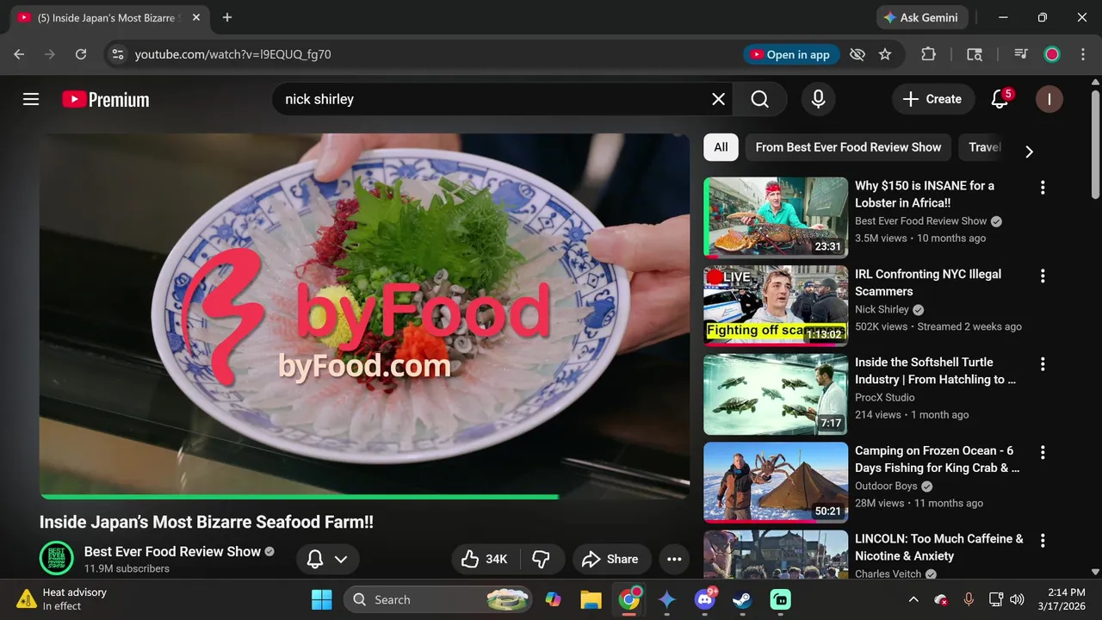Open IRL Confronting NYC Illegal Scammers thumbnail

click(x=776, y=306)
